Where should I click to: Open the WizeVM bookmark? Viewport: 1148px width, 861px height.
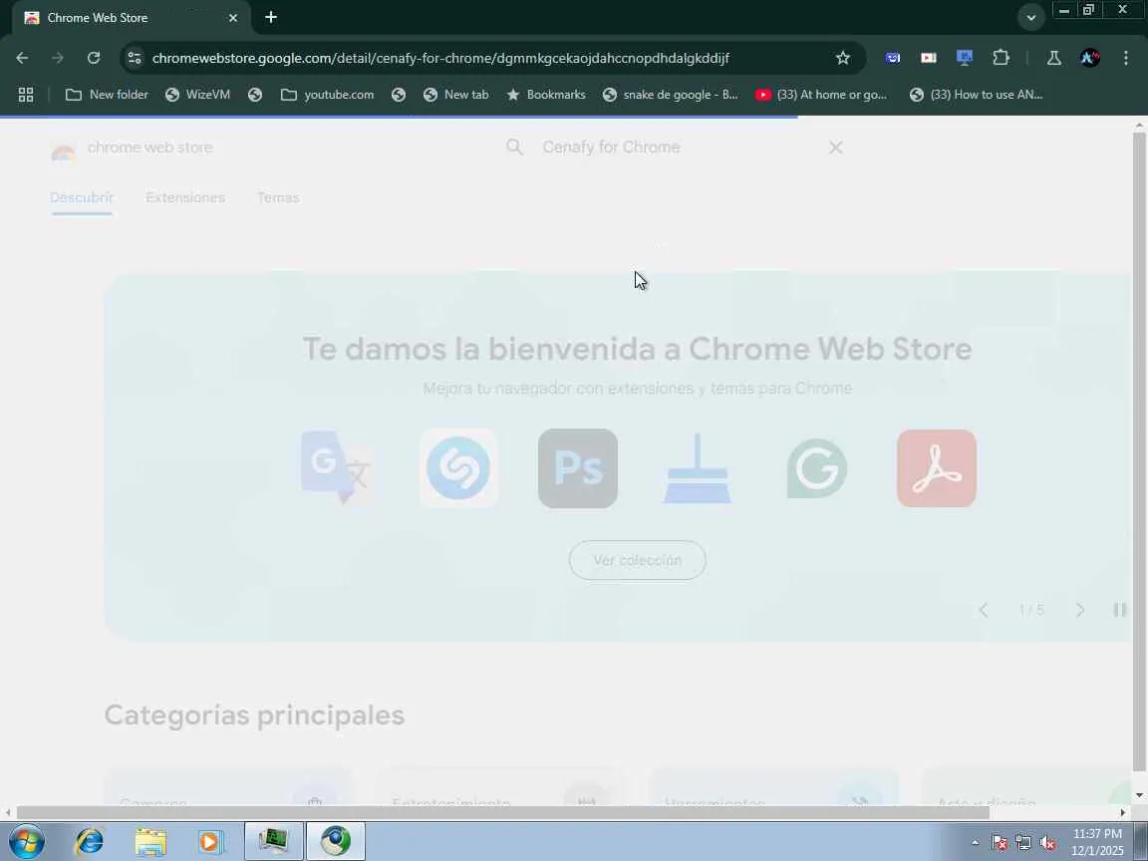click(197, 95)
